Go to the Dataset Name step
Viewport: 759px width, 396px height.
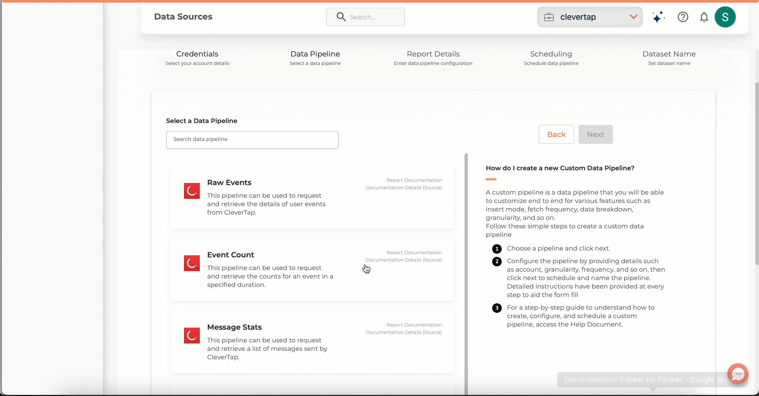669,58
